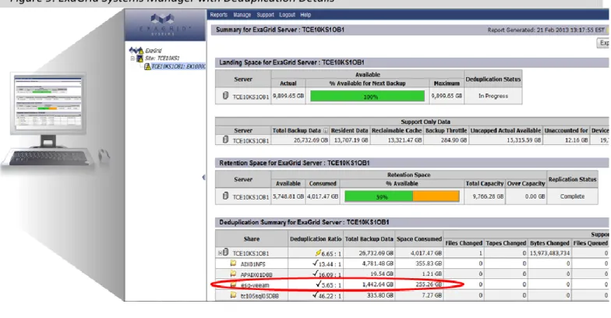611x318 pixels.
Task: Click the server icon in Landing Space row
Action: pos(225,95)
